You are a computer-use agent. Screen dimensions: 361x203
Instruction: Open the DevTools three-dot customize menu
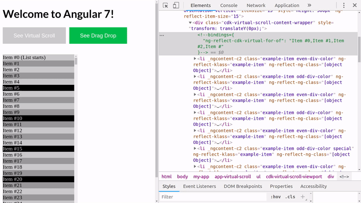tap(344, 5)
